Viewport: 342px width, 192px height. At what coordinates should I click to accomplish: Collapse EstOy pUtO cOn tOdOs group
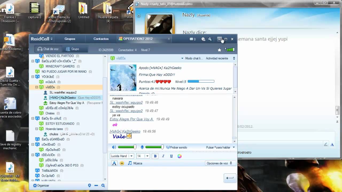33,61
